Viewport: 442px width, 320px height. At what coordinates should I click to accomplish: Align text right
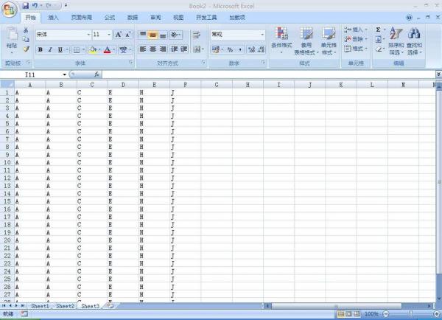pyautogui.click(x=163, y=49)
